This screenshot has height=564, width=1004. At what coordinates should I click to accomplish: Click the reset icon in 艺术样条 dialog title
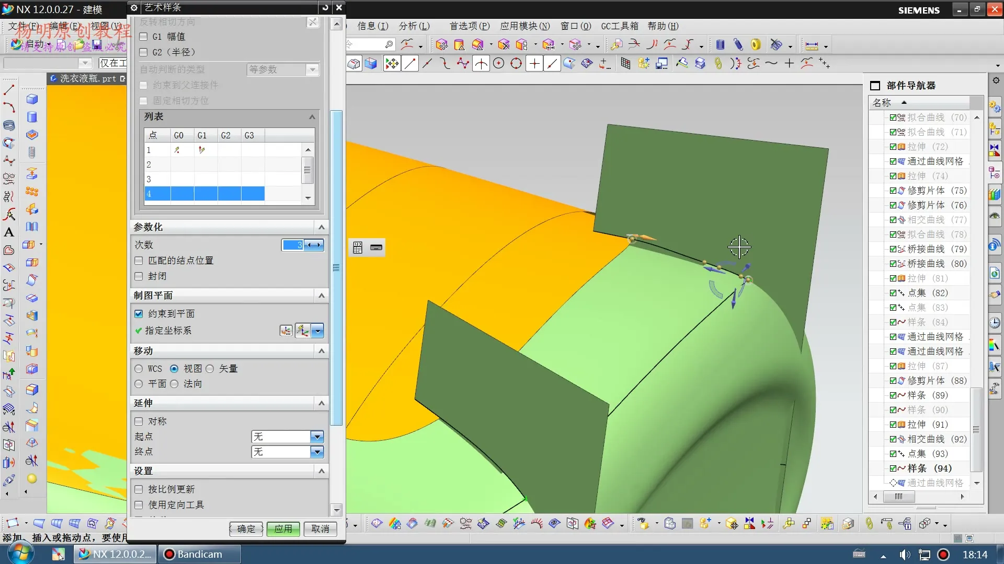click(325, 7)
